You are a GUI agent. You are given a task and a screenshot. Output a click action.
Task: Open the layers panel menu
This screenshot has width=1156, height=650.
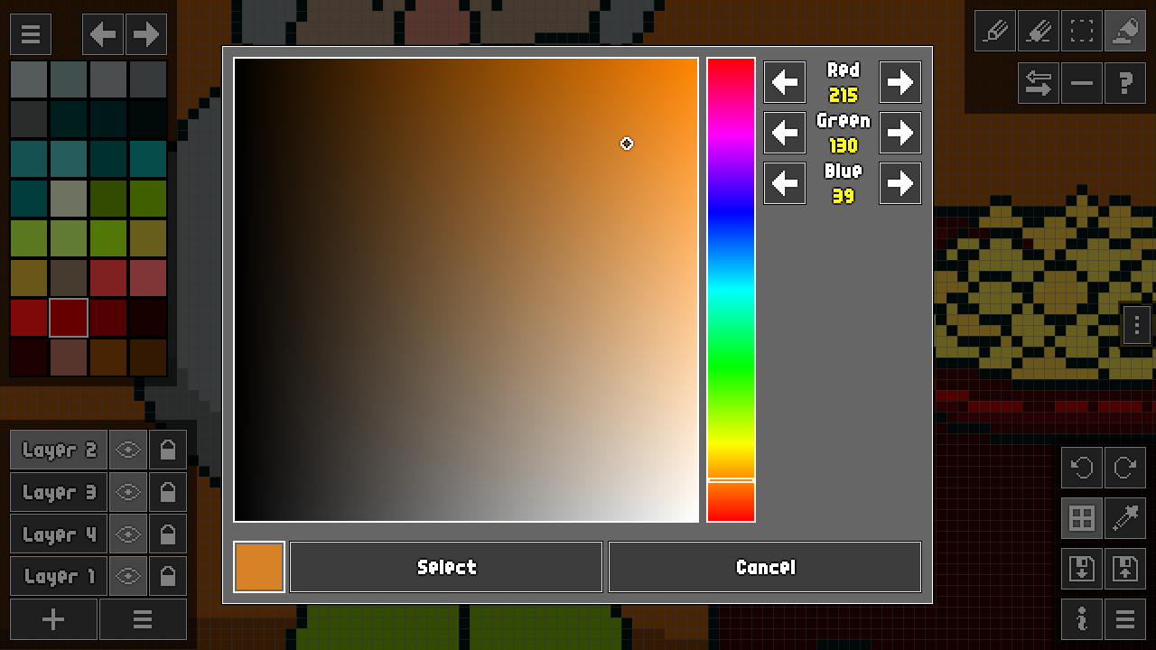[x=143, y=619]
